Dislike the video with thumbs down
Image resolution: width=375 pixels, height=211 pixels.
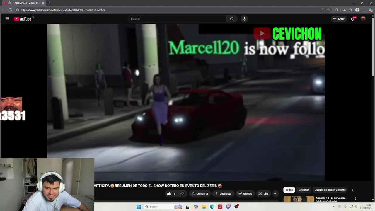click(182, 194)
